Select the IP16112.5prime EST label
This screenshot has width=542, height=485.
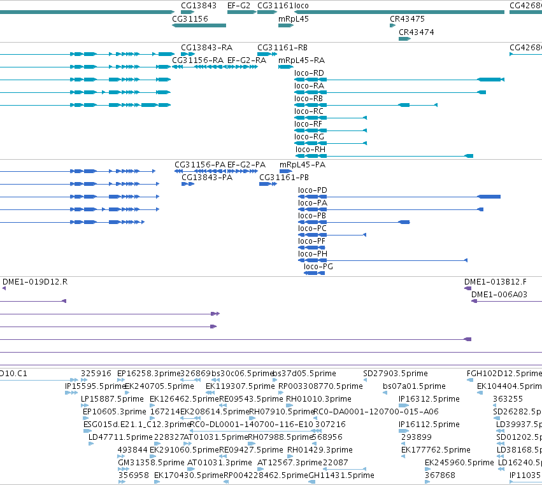pyautogui.click(x=429, y=424)
